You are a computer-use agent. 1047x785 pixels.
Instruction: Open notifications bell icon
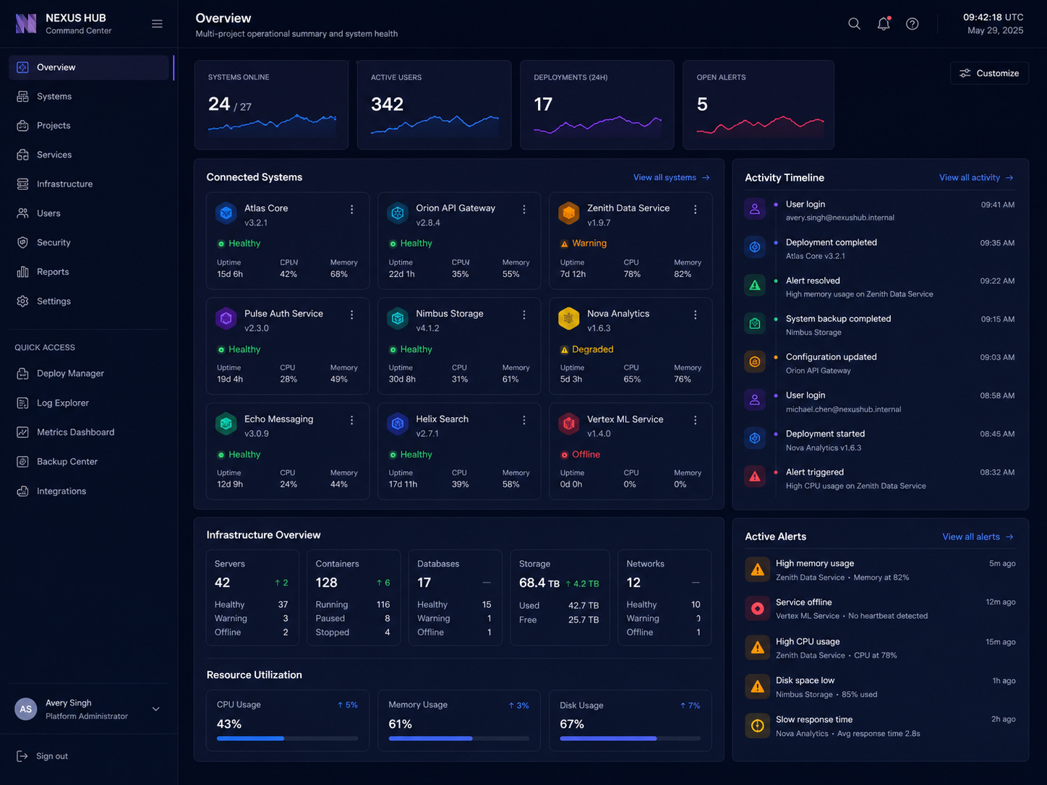point(884,24)
